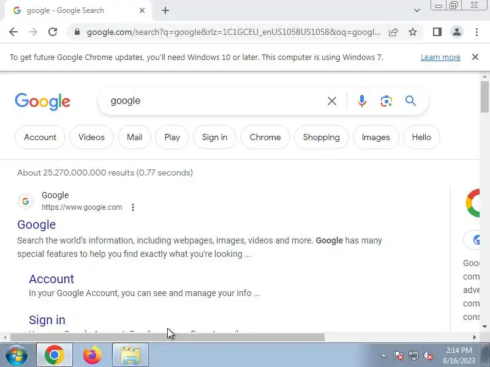Click the Google favicon in the first result
The width and height of the screenshot is (490, 367).
click(x=26, y=201)
